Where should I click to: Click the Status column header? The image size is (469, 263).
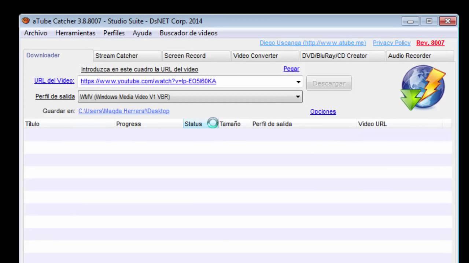[201, 124]
